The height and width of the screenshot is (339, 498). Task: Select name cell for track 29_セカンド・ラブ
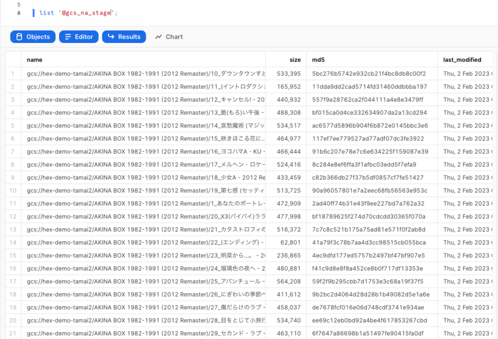143,334
